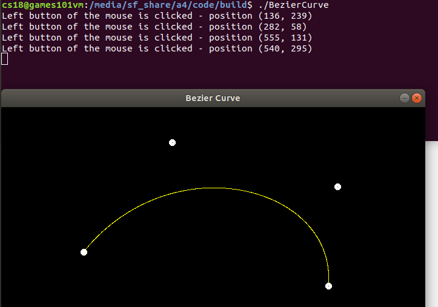Click the right-side upper white control point
Screen dimensions: 438x307
coord(337,187)
